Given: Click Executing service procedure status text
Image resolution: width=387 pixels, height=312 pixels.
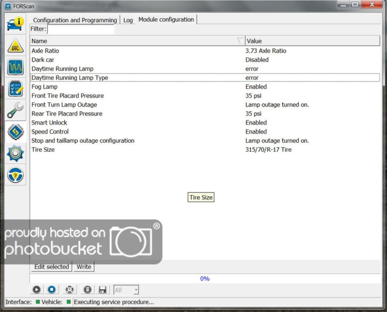Looking at the screenshot, I should tap(114, 302).
